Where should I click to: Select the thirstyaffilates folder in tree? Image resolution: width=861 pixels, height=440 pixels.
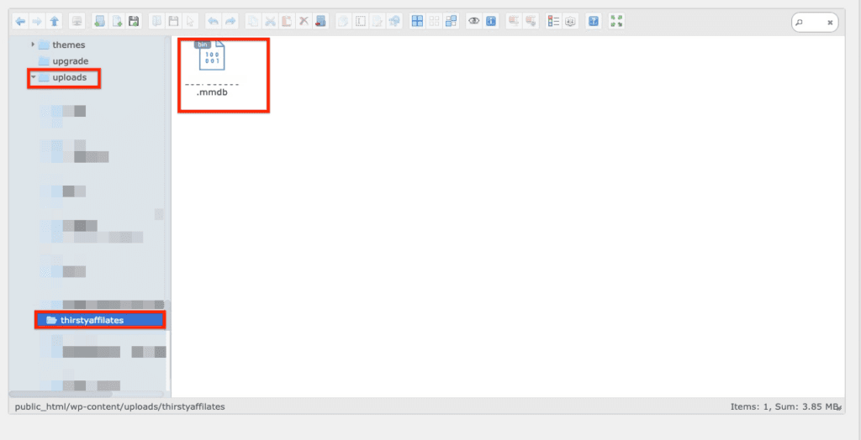coord(100,320)
